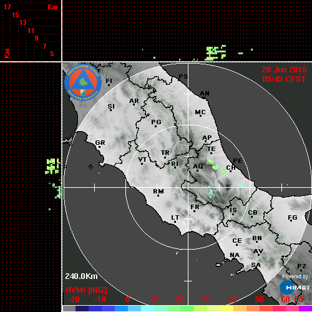Pick the yellow color near 40 dBZ

coord(227,308)
